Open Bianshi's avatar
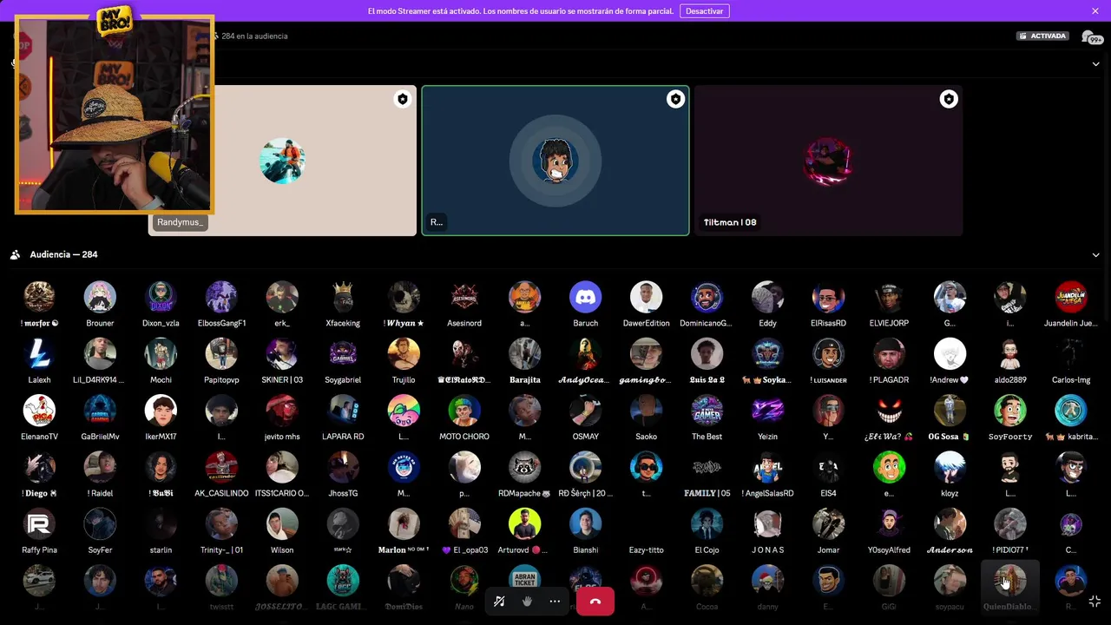 [585, 523]
